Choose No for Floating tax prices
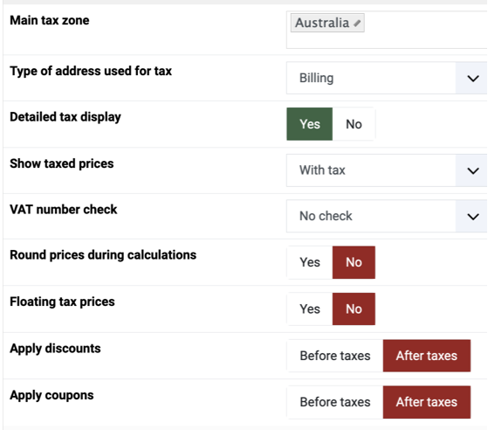 click(x=354, y=309)
